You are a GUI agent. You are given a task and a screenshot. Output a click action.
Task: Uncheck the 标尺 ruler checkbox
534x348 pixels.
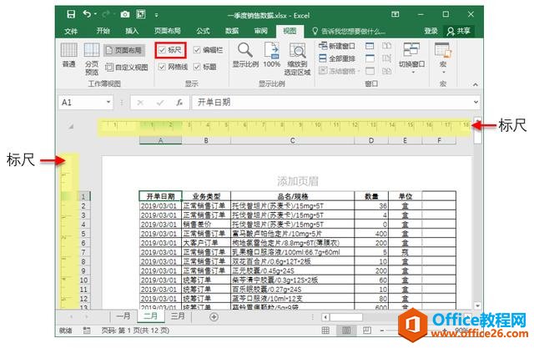(x=163, y=51)
